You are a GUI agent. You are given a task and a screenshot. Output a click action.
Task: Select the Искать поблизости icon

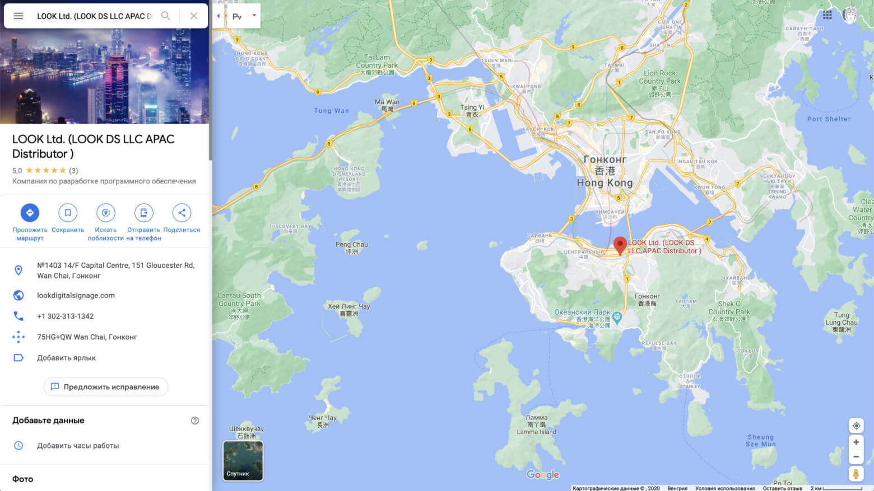105,213
